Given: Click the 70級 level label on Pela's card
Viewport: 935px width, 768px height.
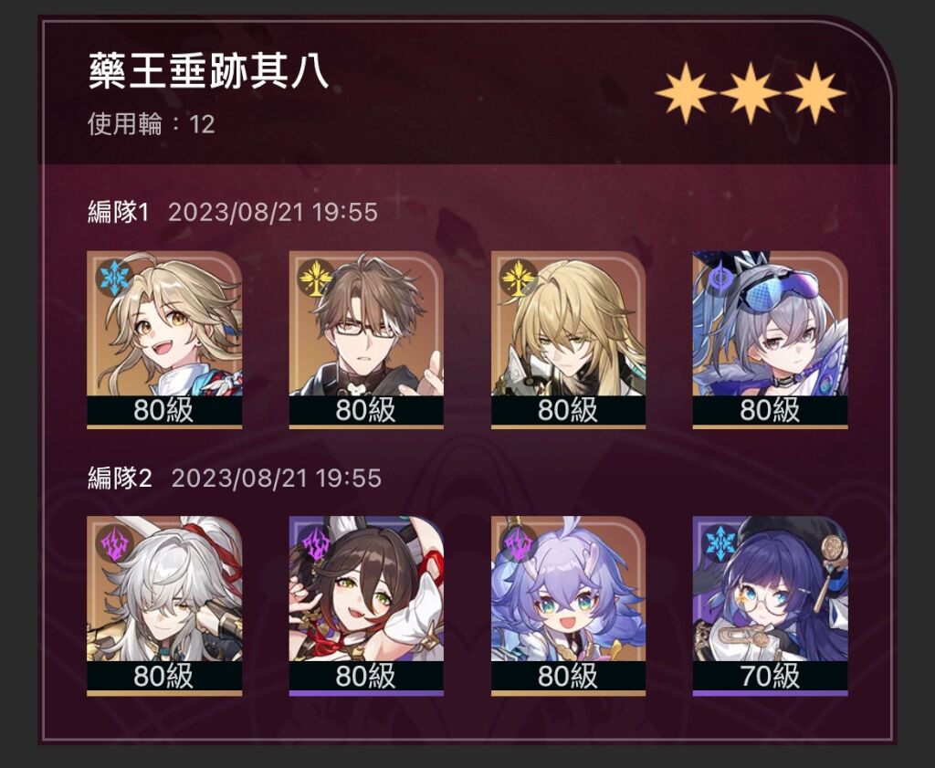Looking at the screenshot, I should pos(770,676).
